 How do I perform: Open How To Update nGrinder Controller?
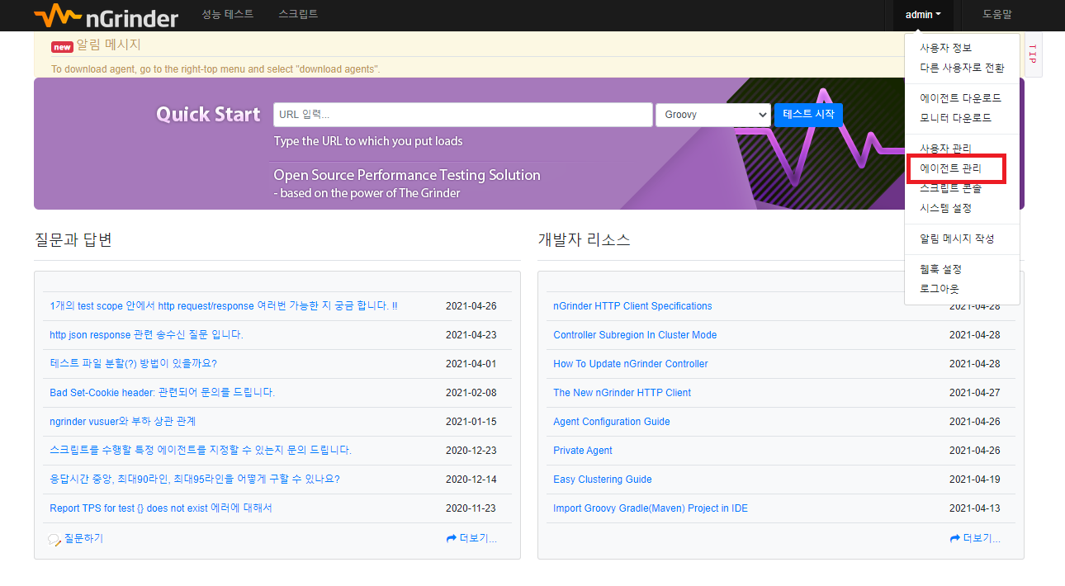coord(631,364)
